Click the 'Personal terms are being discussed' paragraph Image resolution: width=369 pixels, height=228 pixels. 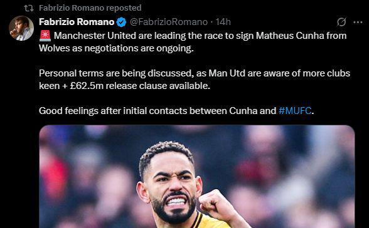[195, 80]
